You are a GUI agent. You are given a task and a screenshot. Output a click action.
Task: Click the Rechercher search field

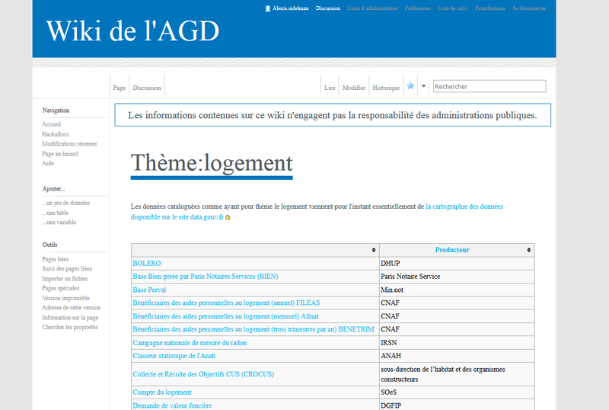point(489,87)
